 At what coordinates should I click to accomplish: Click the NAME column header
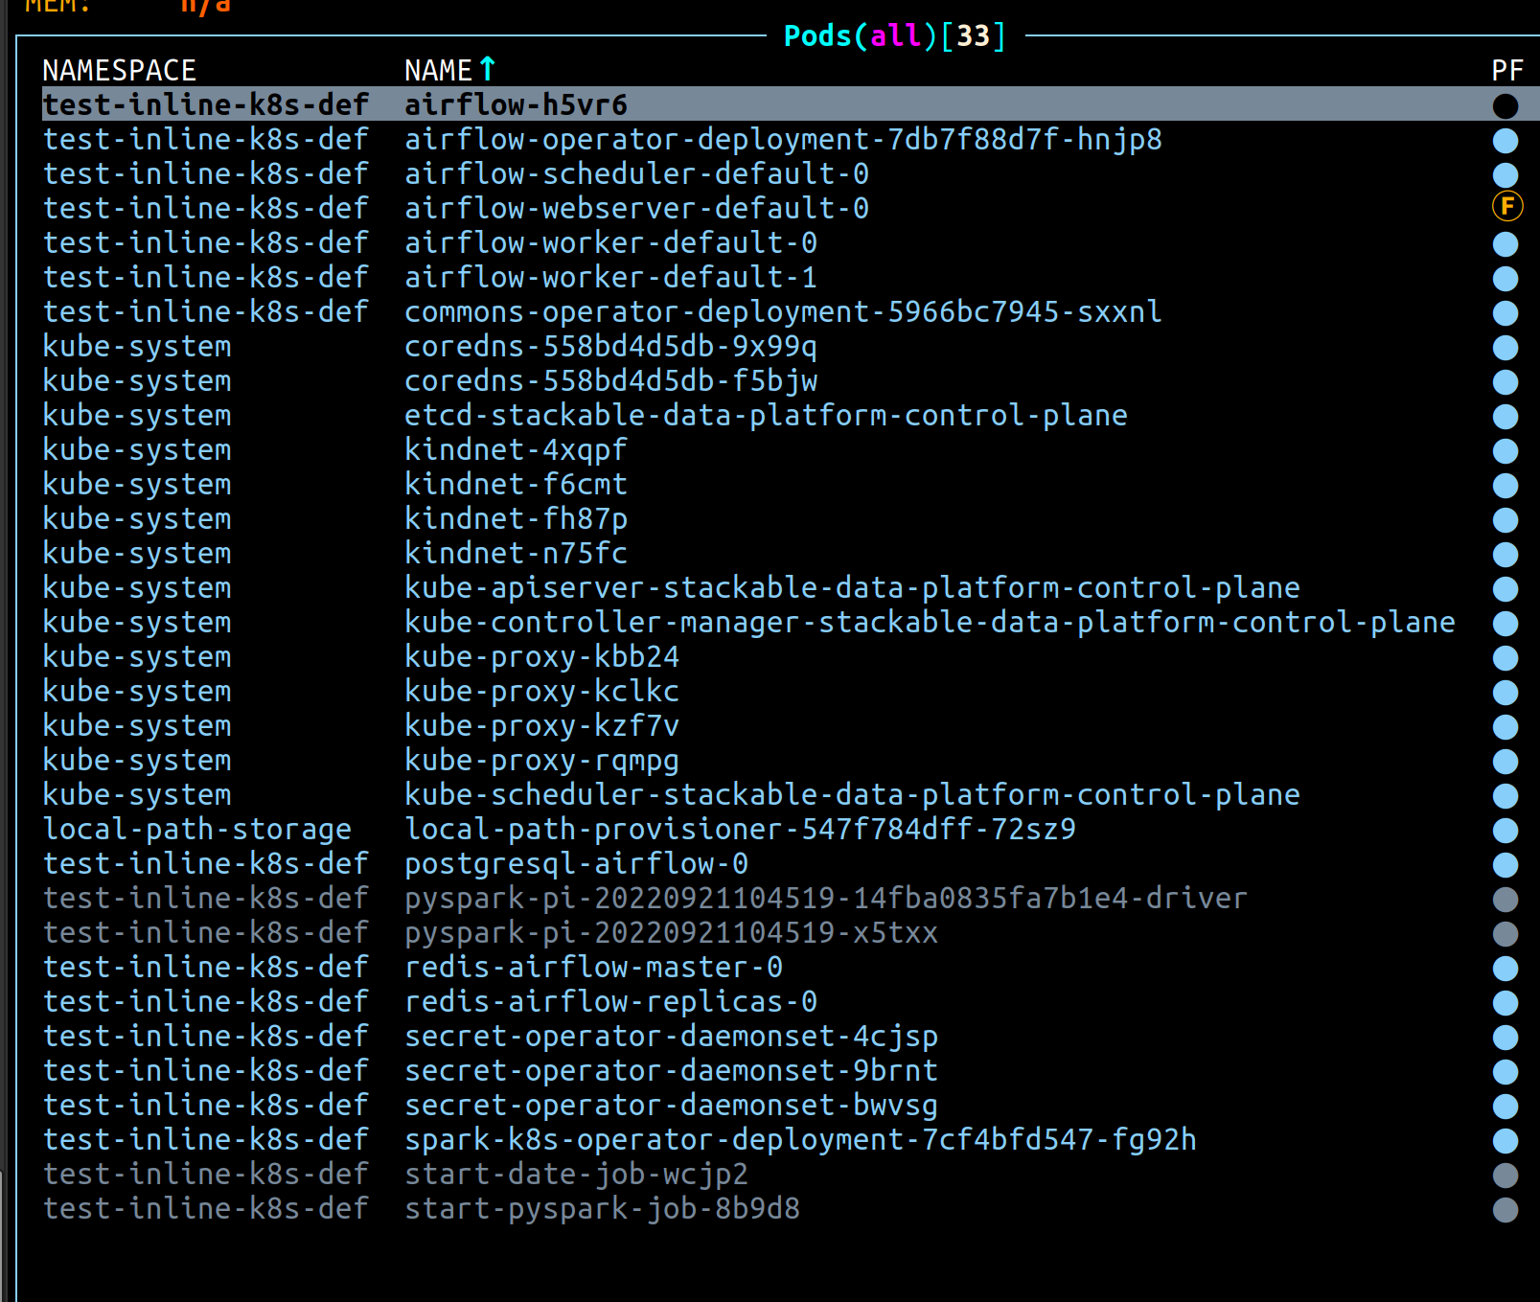coord(438,70)
